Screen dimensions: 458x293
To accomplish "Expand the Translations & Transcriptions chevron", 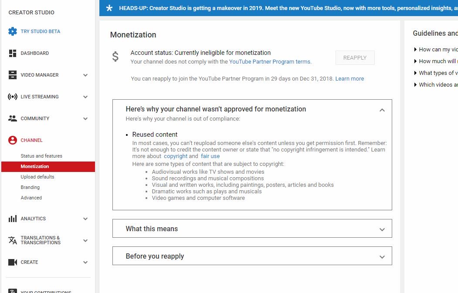I will 85,240.
